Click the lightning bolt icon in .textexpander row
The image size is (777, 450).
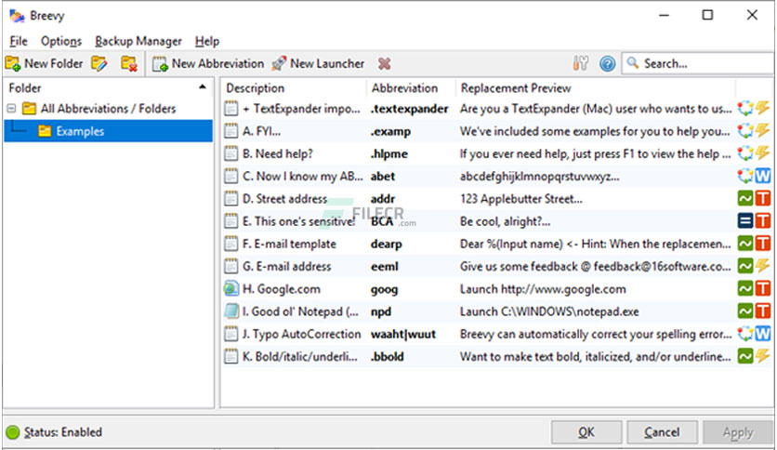763,108
